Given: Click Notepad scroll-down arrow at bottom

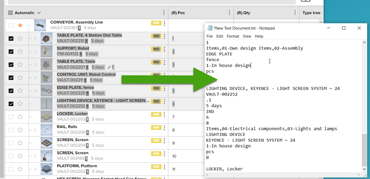Looking at the screenshot, I should (364, 169).
